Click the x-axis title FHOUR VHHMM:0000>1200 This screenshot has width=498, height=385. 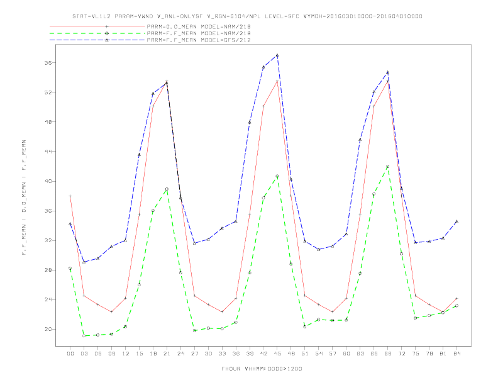pyautogui.click(x=262, y=369)
